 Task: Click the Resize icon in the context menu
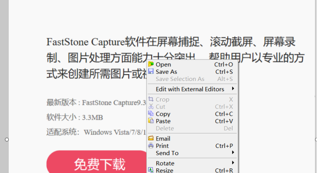(151, 170)
